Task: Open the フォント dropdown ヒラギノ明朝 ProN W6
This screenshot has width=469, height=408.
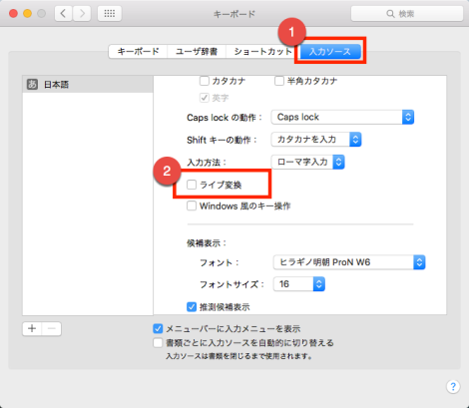Action: click(x=349, y=262)
